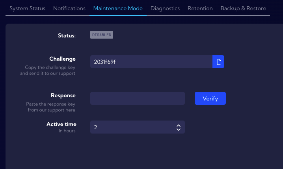The height and width of the screenshot is (169, 283).
Task: Open the Retention tab
Action: 200,9
